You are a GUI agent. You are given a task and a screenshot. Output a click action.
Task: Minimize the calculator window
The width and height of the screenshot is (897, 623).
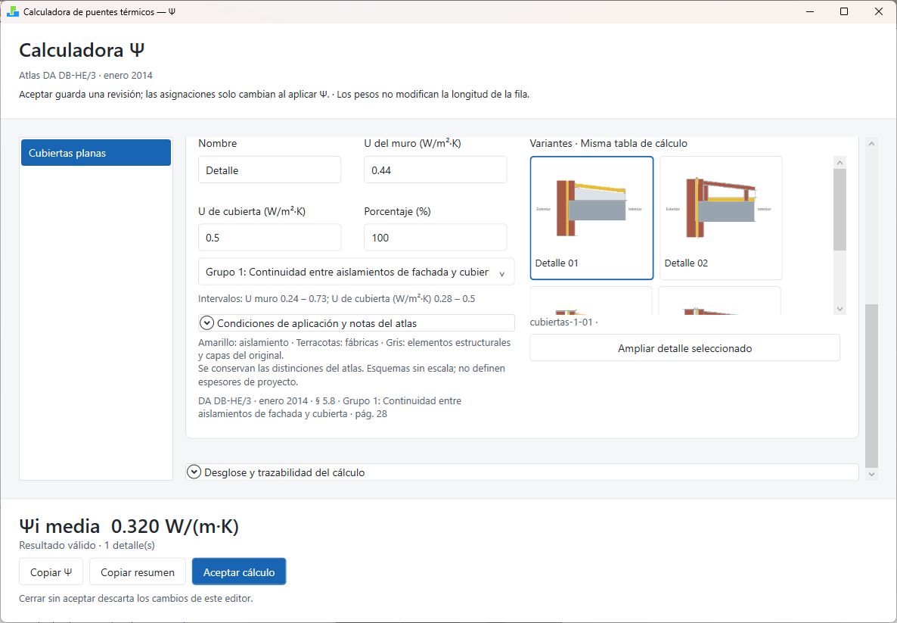[x=810, y=11]
